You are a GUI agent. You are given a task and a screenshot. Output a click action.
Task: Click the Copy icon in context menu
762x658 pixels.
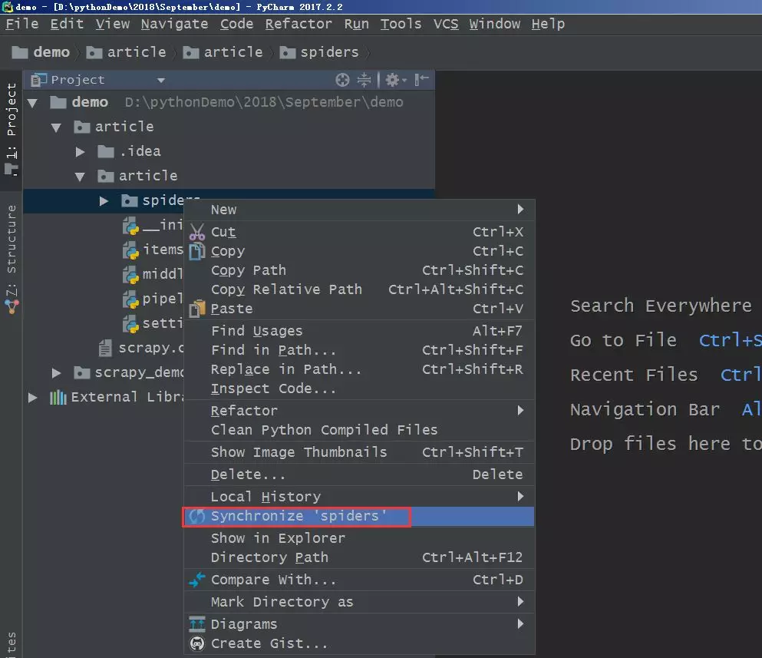click(196, 251)
